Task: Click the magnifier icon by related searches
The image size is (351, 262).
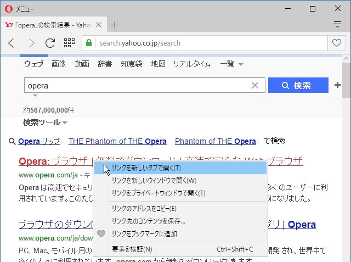Action: point(12,141)
